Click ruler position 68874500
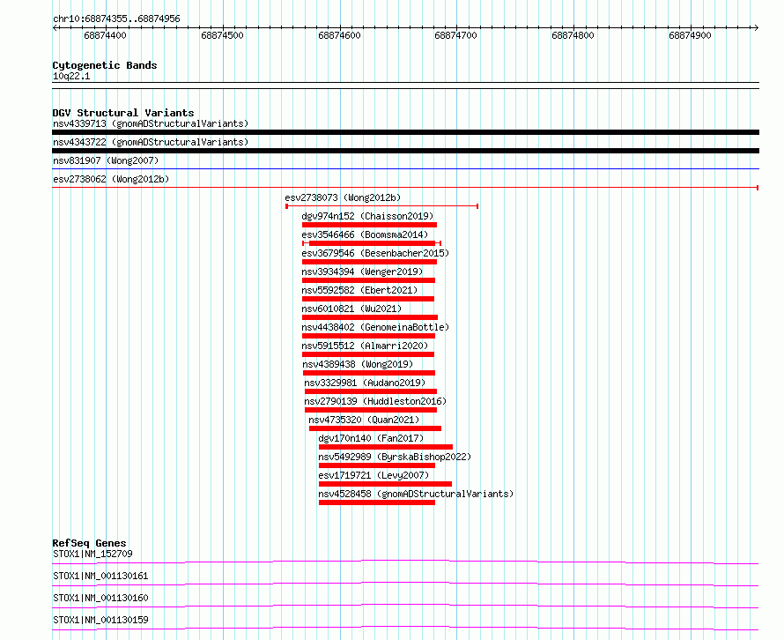Image resolution: width=784 pixels, height=640 pixels. pyautogui.click(x=222, y=35)
